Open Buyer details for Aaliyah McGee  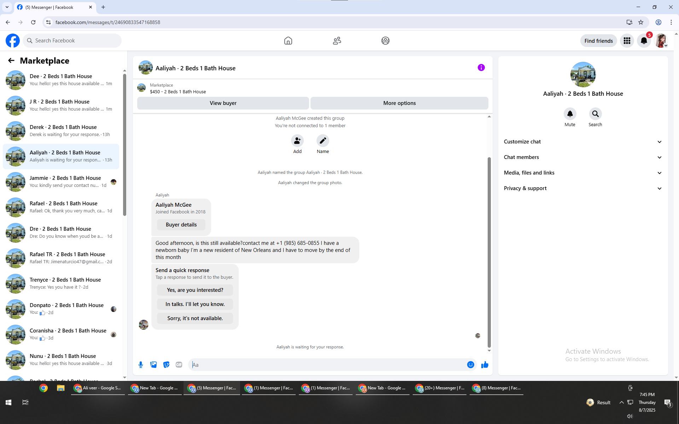tap(181, 225)
